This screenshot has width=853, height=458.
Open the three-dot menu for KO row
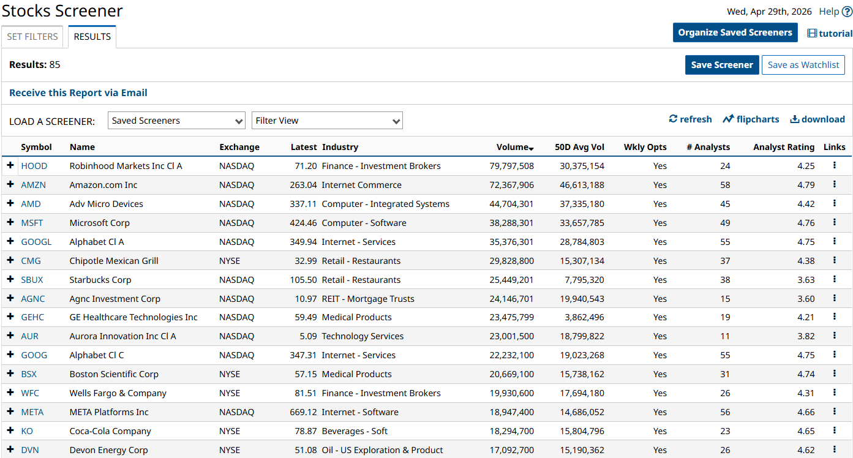(x=834, y=431)
